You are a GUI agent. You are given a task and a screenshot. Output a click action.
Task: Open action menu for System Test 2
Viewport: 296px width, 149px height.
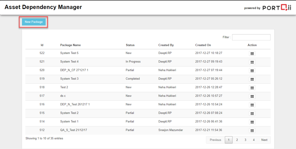[252, 113]
